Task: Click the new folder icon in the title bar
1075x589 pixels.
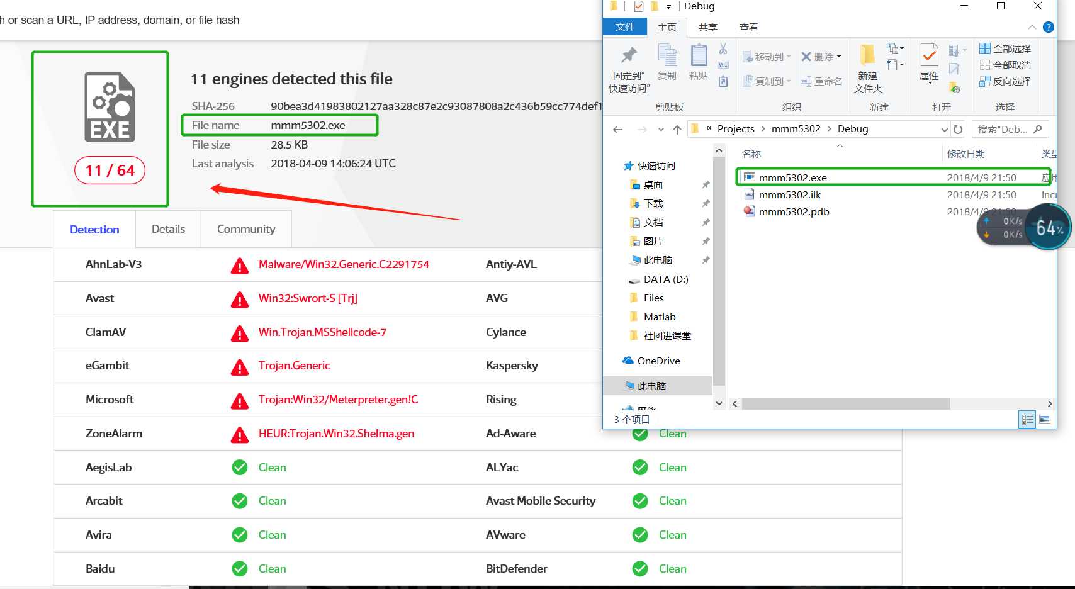Action: coord(655,6)
